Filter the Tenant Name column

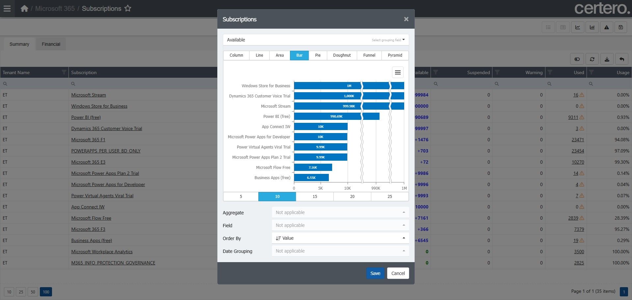[x=64, y=72]
